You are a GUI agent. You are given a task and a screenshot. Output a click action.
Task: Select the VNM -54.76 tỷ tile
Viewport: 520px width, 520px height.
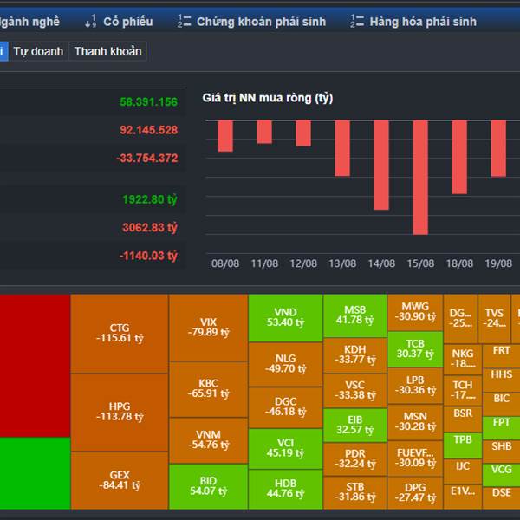click(208, 440)
